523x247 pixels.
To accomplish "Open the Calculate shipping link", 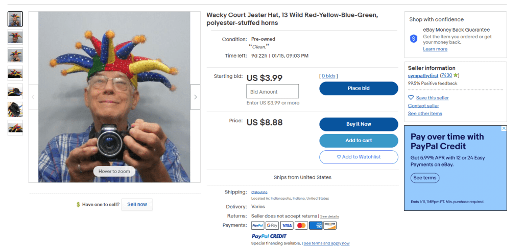I will point(259,192).
